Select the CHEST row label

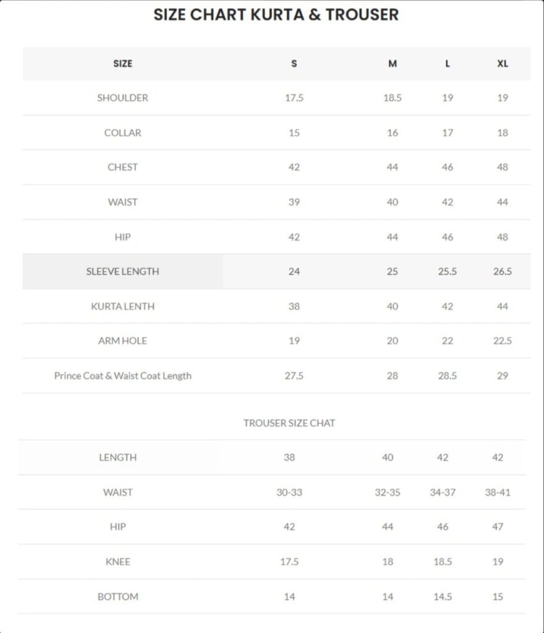(122, 167)
